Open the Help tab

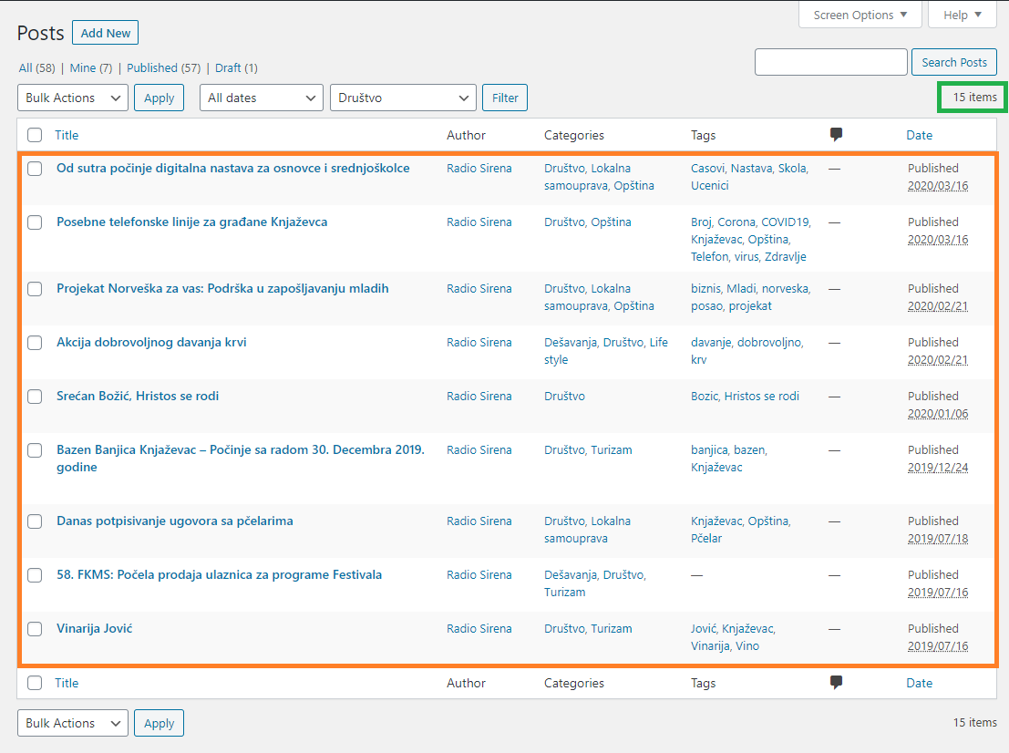click(962, 15)
